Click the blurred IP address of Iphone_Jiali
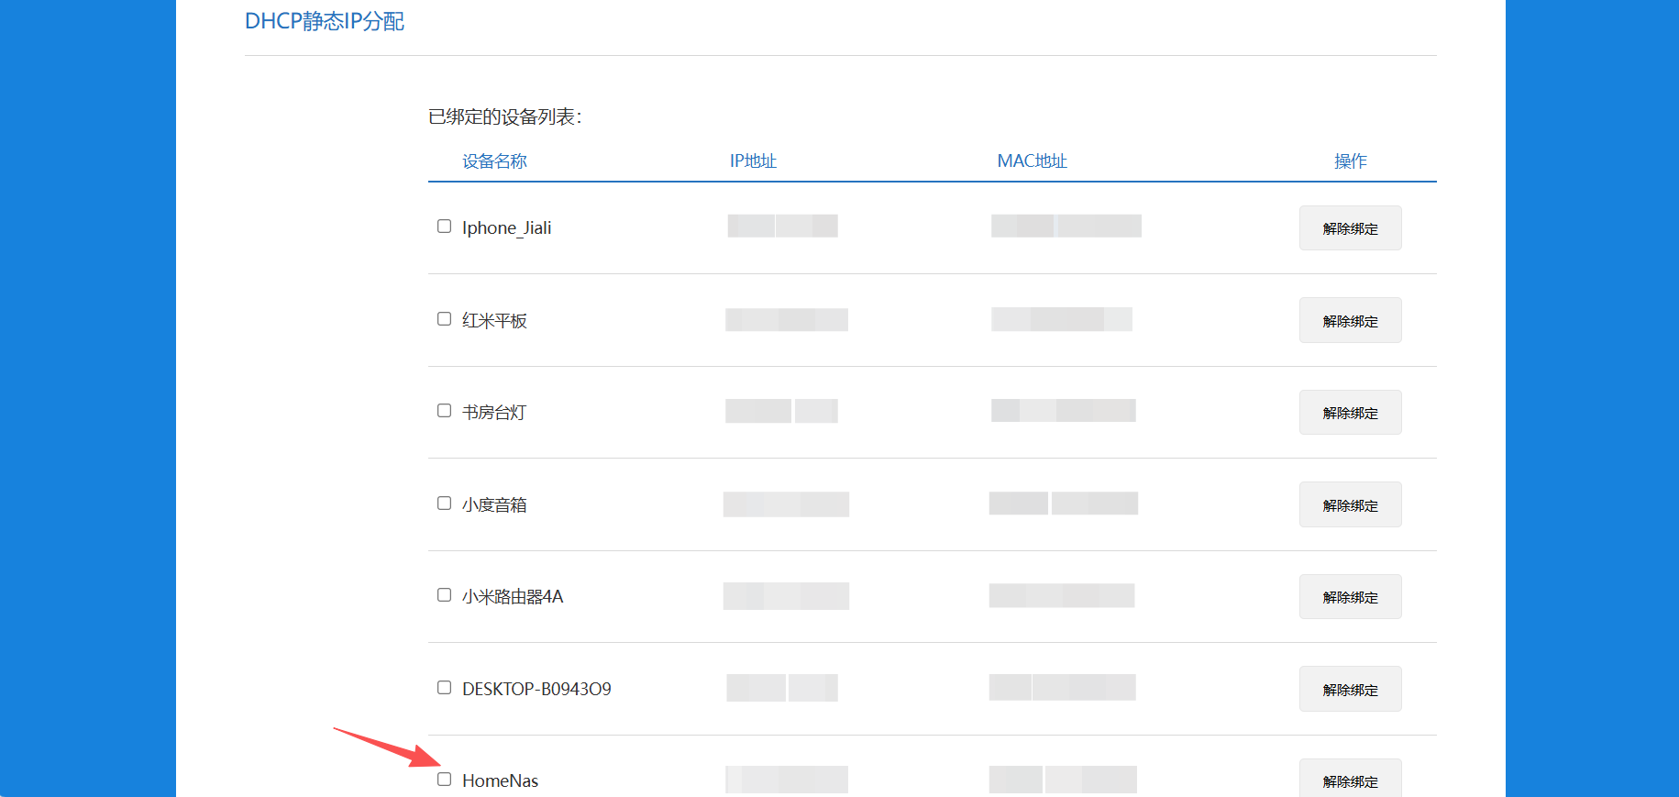 tap(783, 226)
